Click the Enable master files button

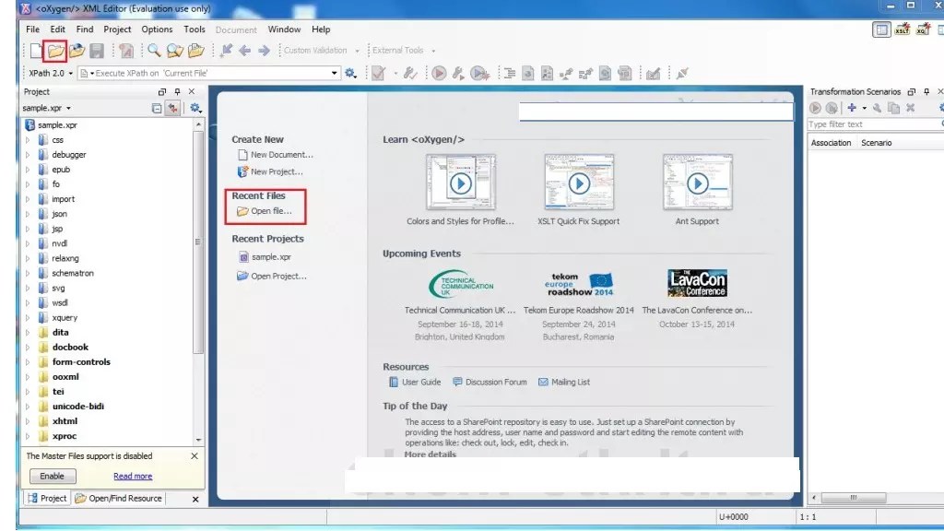click(x=53, y=477)
